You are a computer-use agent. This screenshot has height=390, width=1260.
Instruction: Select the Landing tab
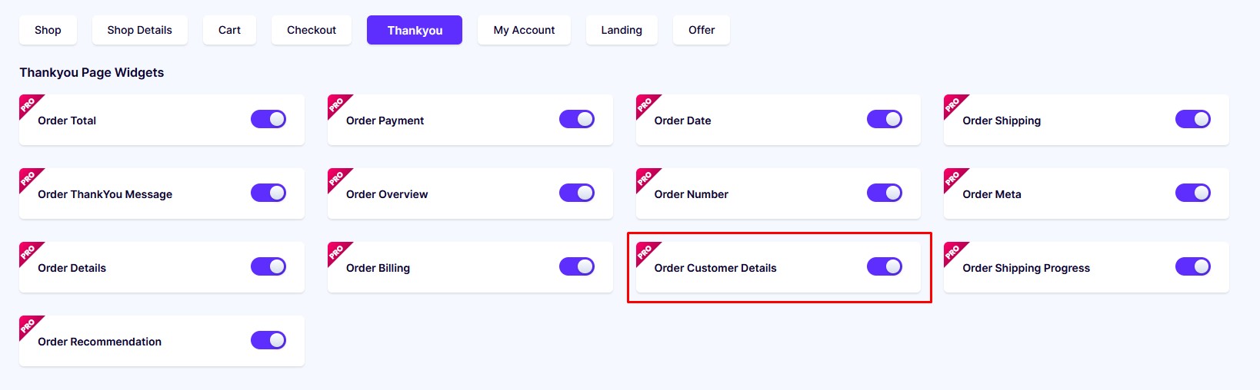click(622, 30)
